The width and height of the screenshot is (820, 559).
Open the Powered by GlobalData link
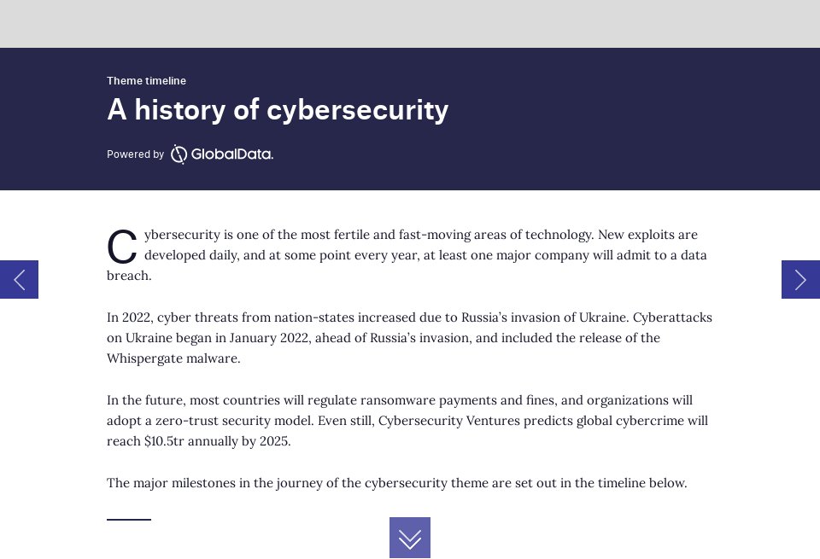pyautogui.click(x=190, y=154)
